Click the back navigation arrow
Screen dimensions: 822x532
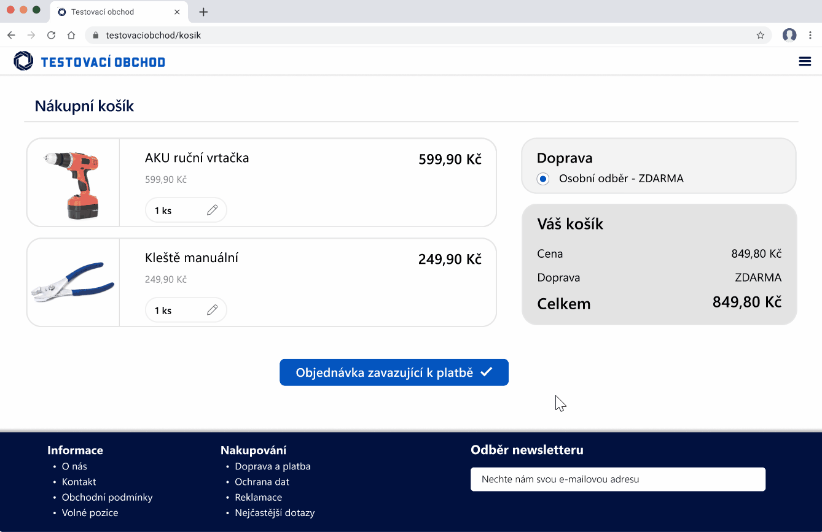coord(11,35)
